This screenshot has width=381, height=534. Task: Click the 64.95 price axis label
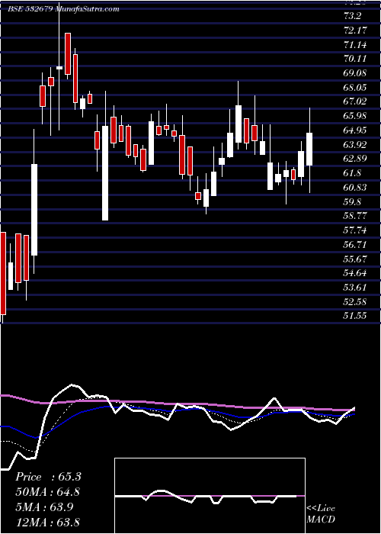point(355,130)
